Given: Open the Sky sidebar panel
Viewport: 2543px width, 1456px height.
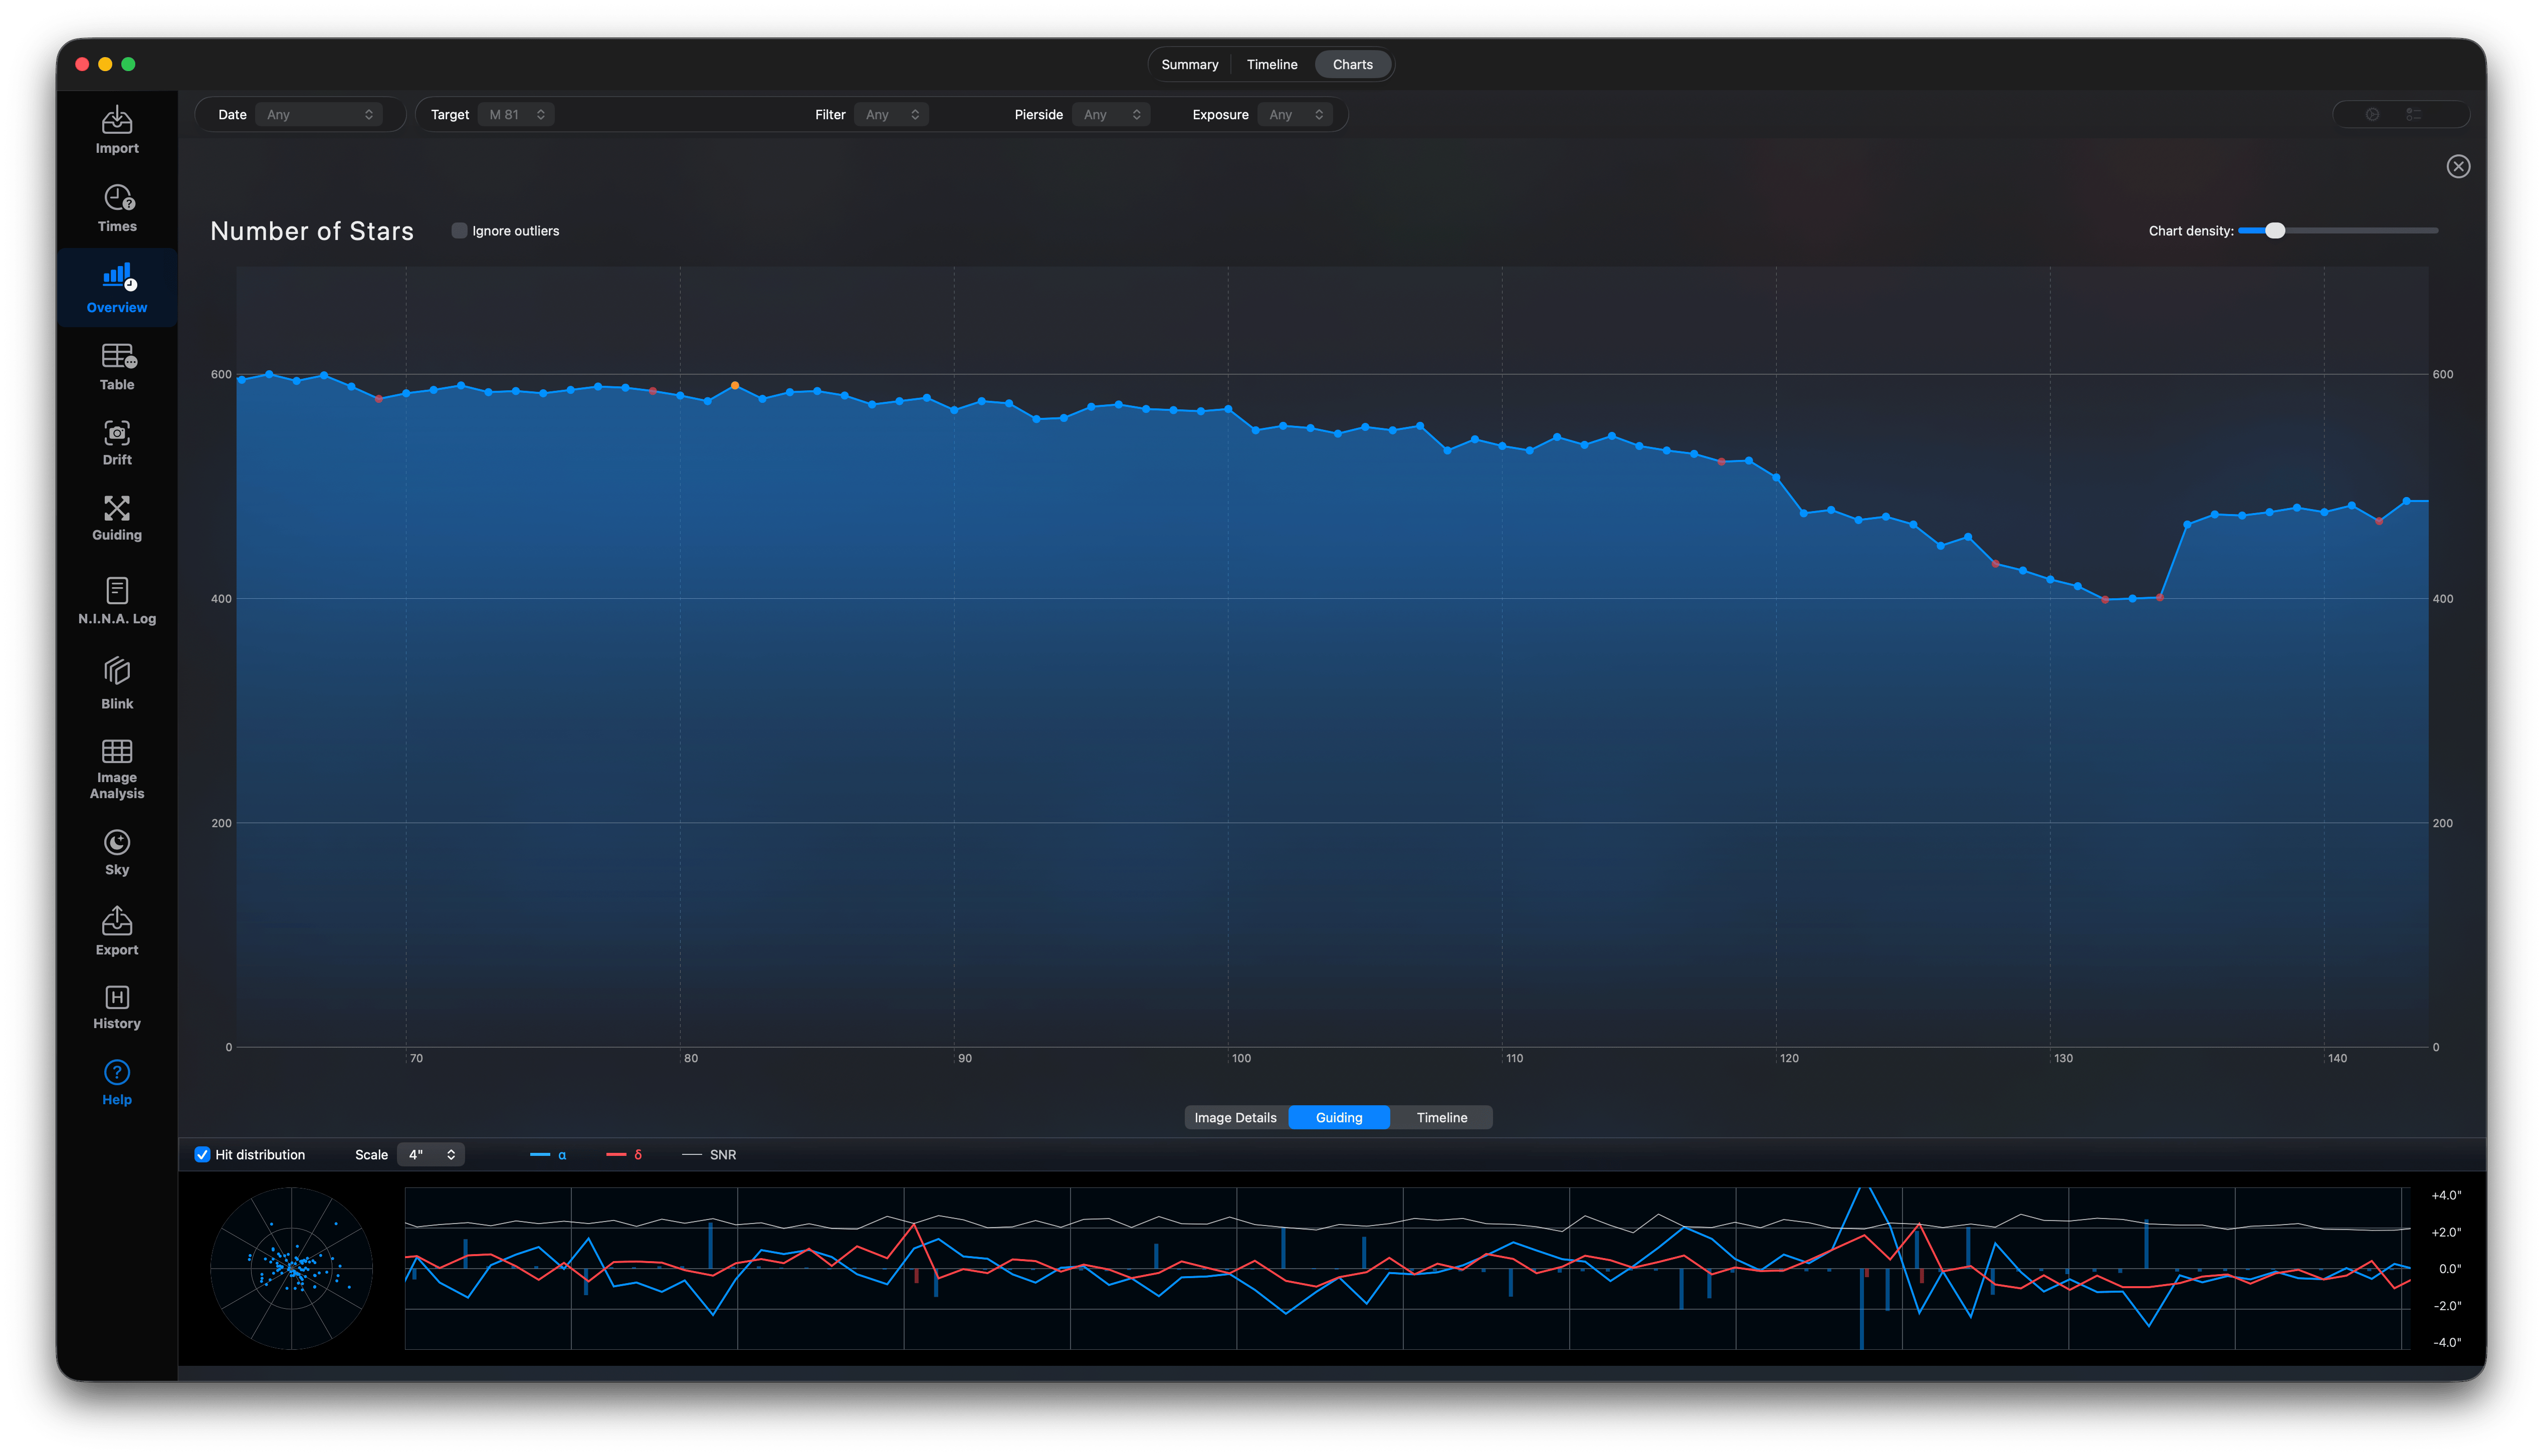Looking at the screenshot, I should click(117, 852).
